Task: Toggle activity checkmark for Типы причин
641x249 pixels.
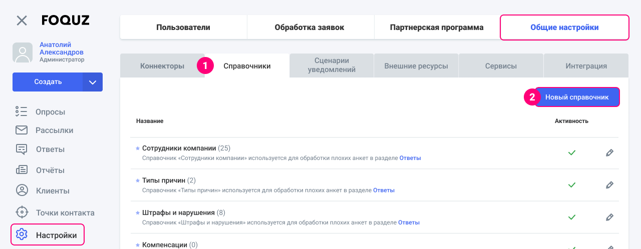Action: click(572, 185)
